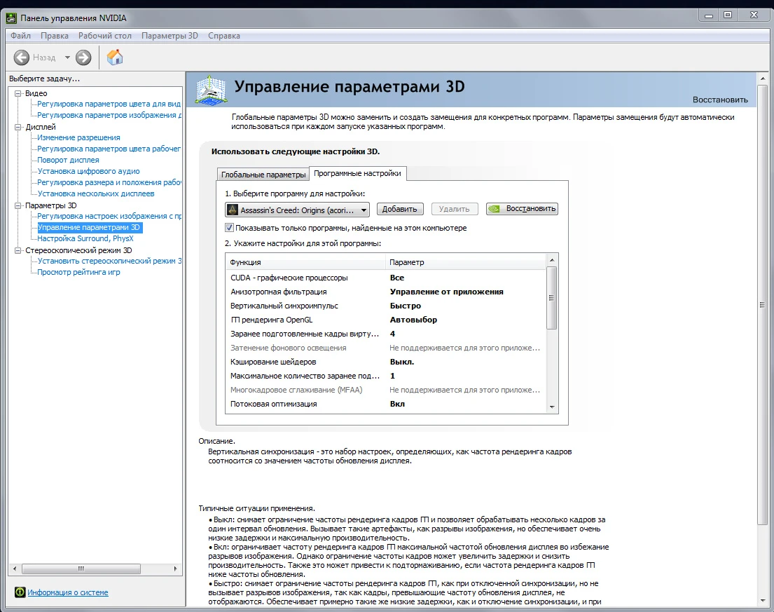Open the Файл menu
Image resolution: width=774 pixels, height=612 pixels.
pyautogui.click(x=21, y=36)
